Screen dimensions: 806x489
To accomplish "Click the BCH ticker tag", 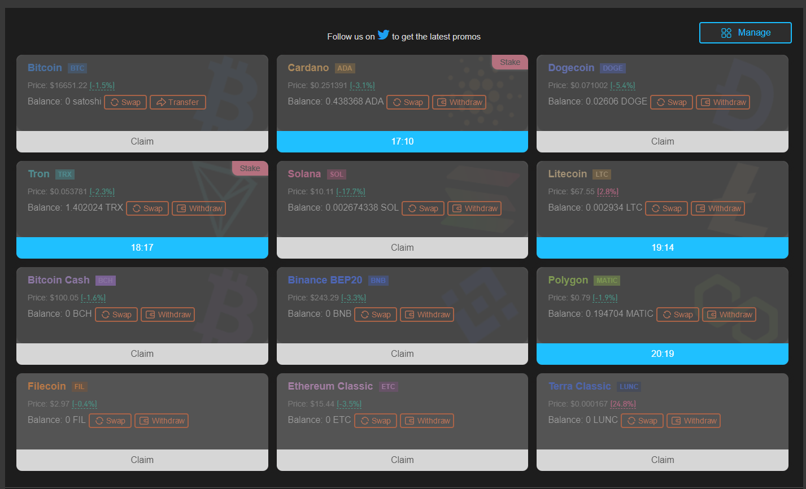I will pyautogui.click(x=106, y=281).
